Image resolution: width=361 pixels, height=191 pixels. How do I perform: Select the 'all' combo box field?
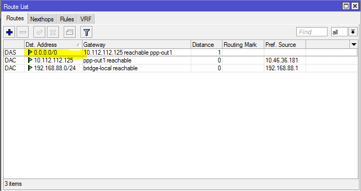point(339,32)
